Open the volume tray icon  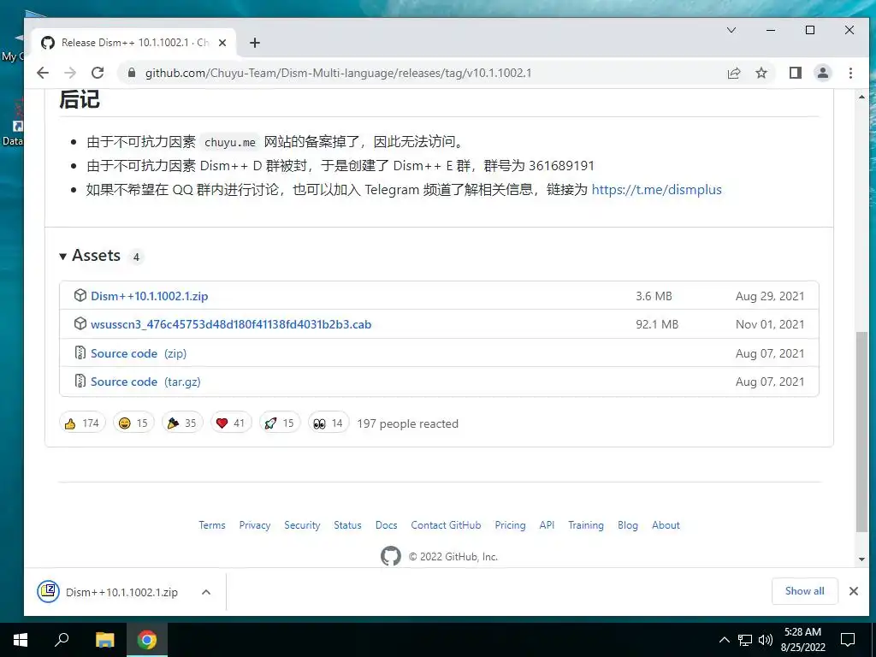(x=766, y=640)
